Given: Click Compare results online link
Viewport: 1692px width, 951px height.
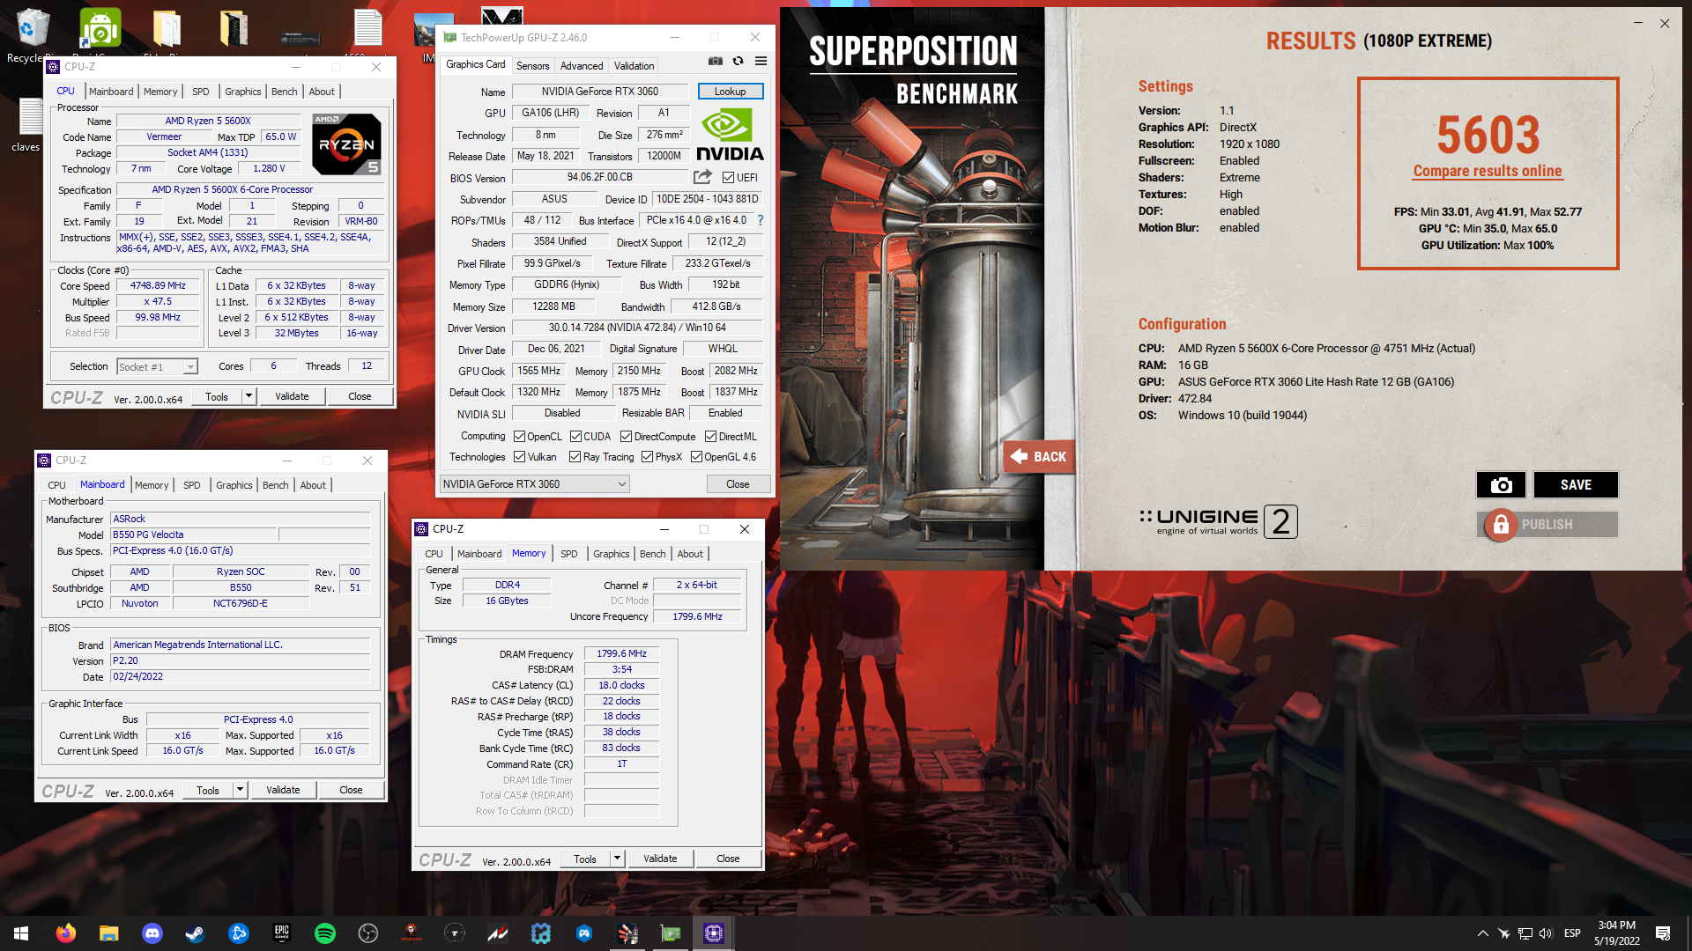Looking at the screenshot, I should point(1487,171).
